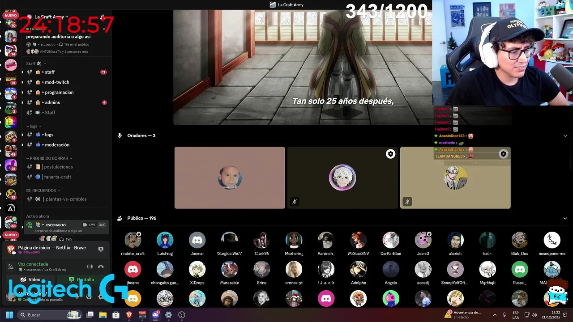Screen dimensions: 573x322
Task: Open SnoopYeffOfi audience avatar
Action: coord(455,269)
